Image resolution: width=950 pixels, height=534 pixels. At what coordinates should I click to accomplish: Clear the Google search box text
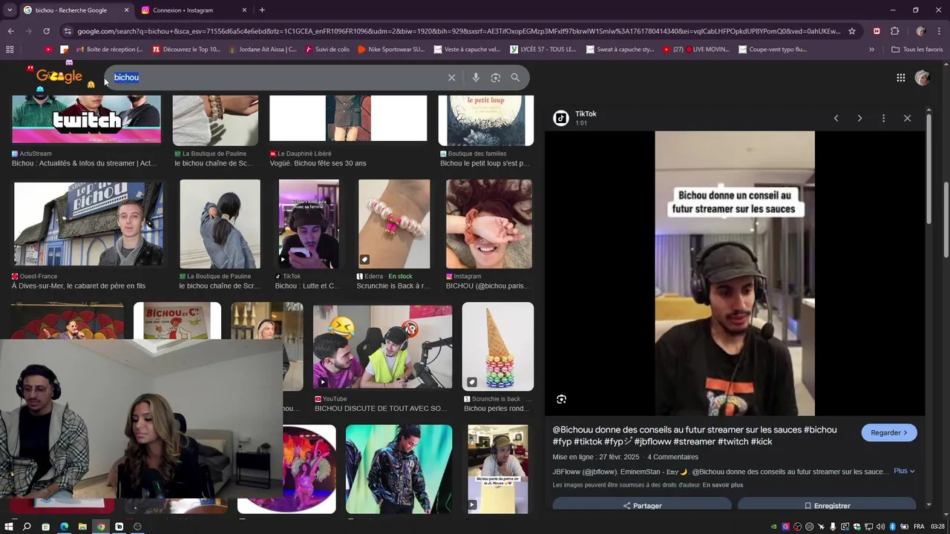451,77
